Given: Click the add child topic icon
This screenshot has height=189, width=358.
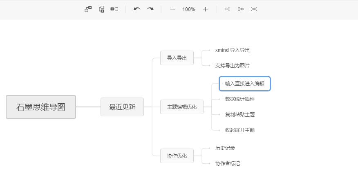Looking at the screenshot, I should tap(88, 9).
